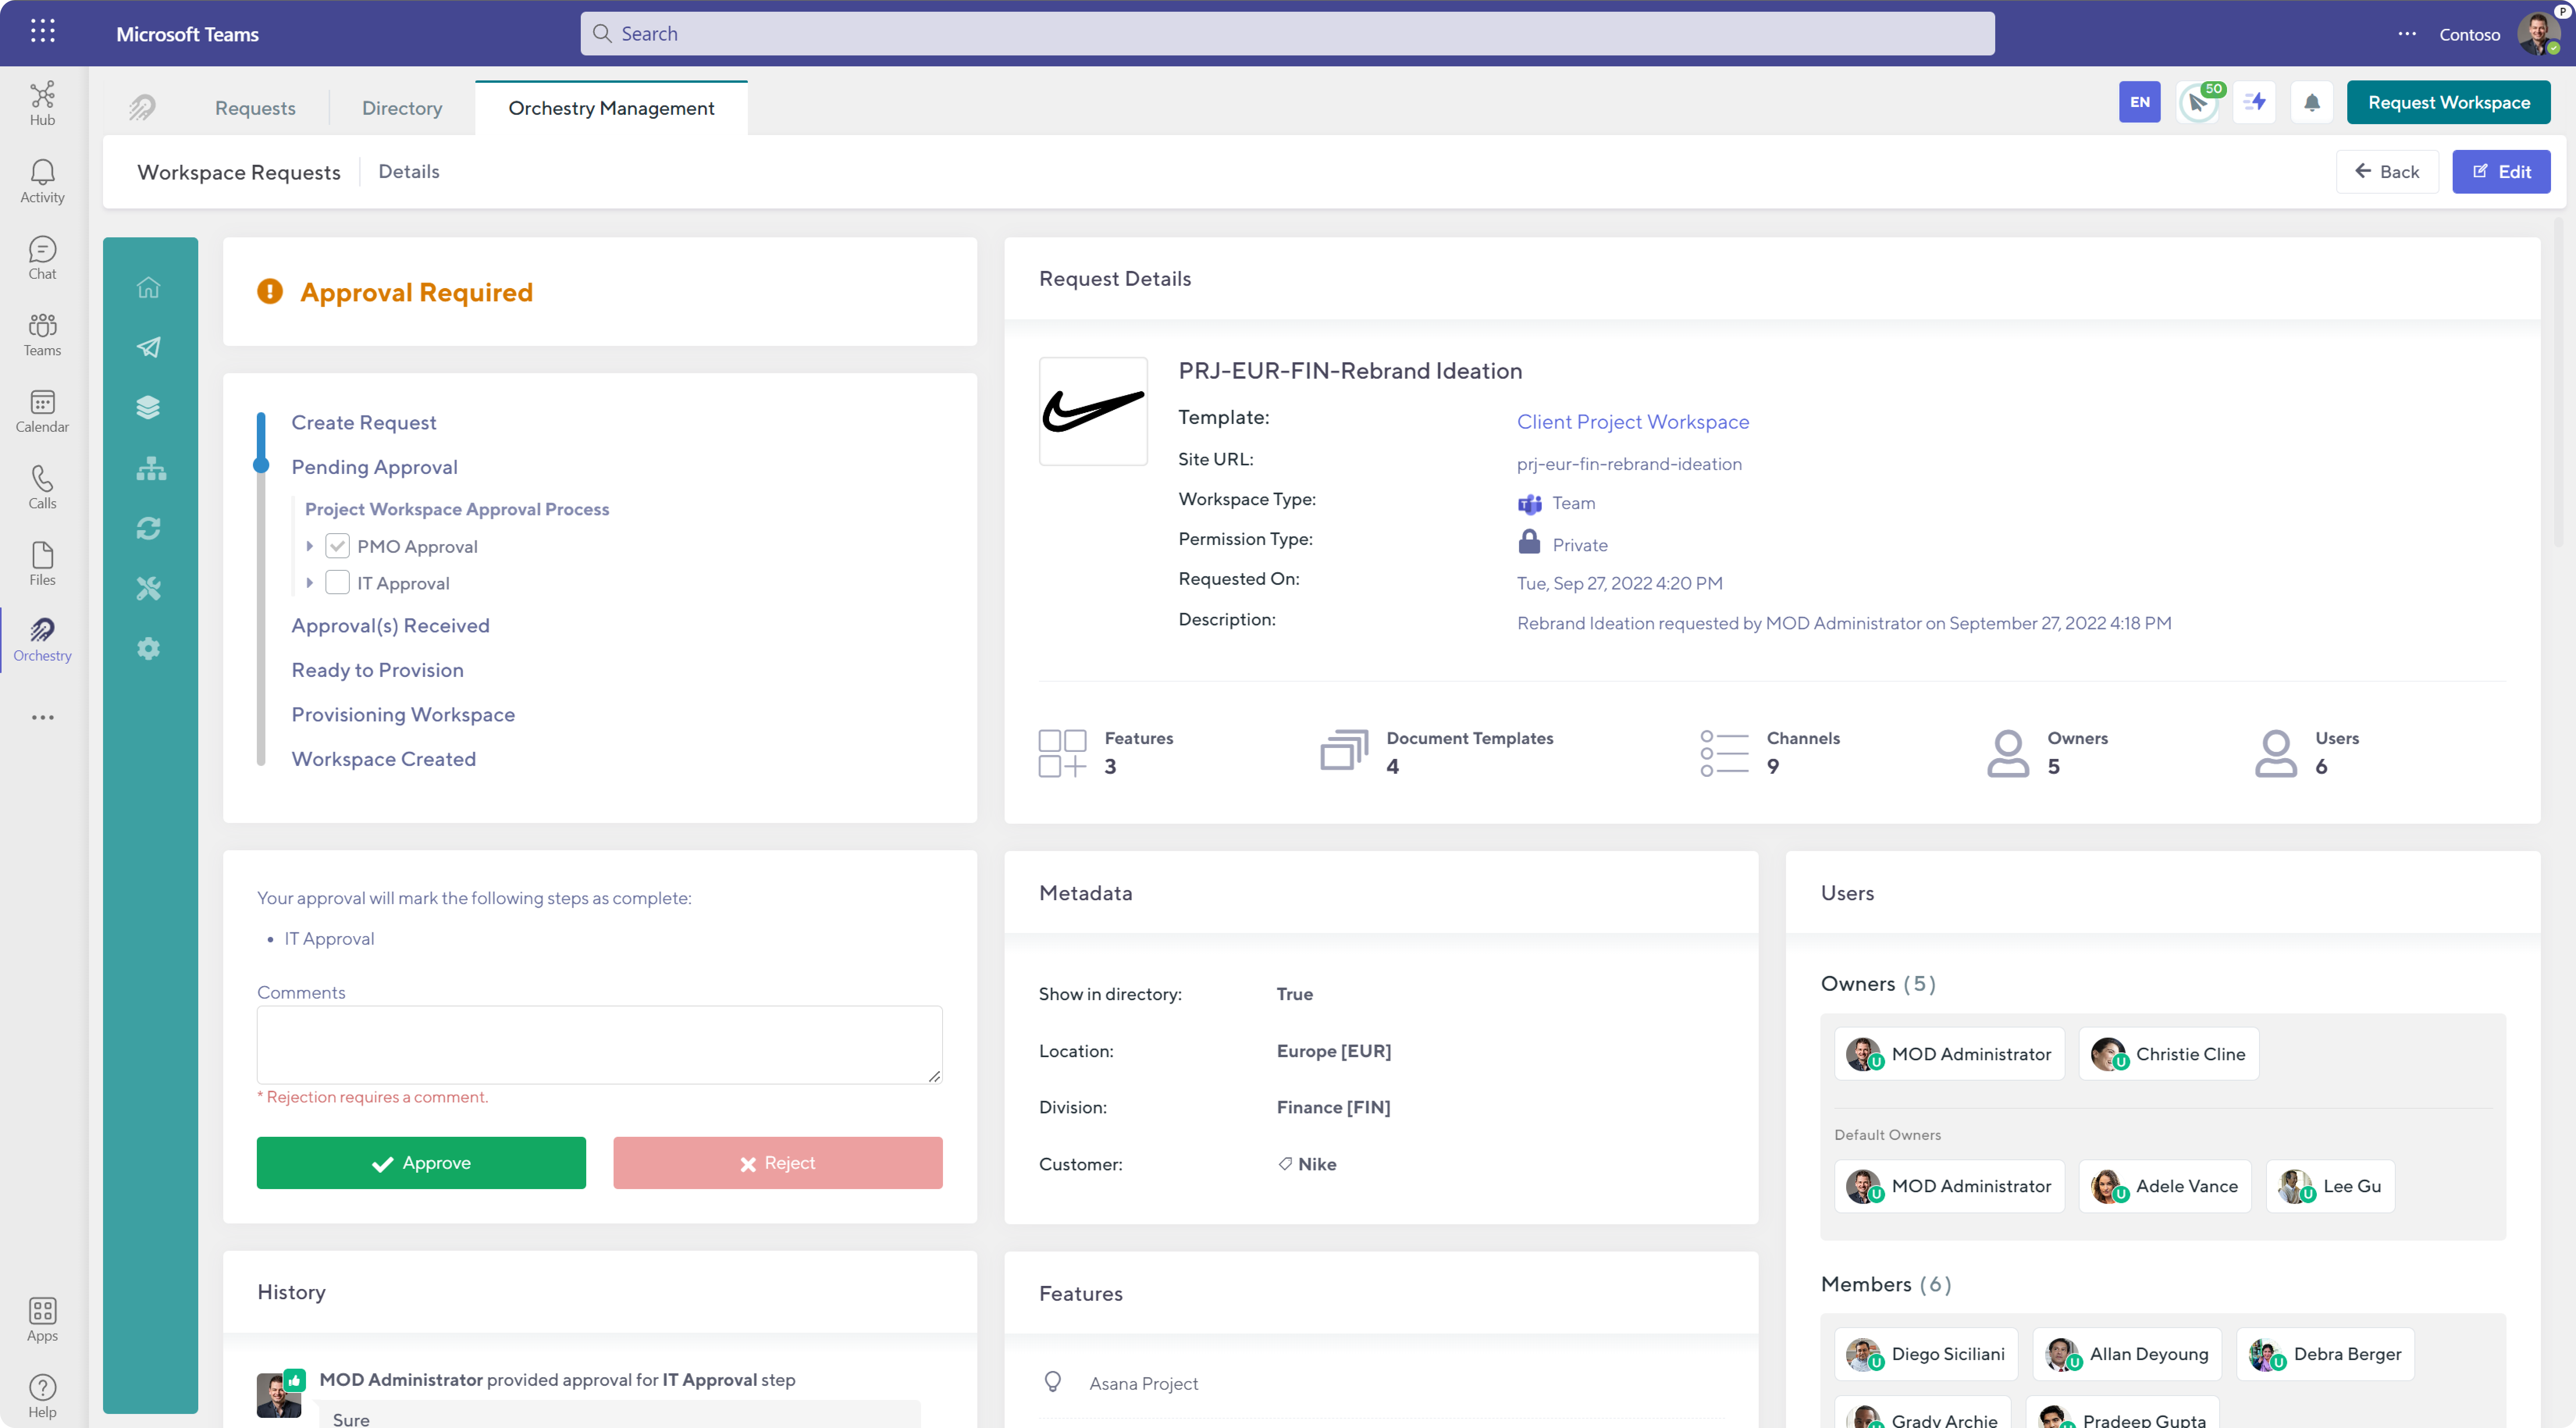
Task: Open the Contoso profile avatar
Action: [x=2538, y=34]
